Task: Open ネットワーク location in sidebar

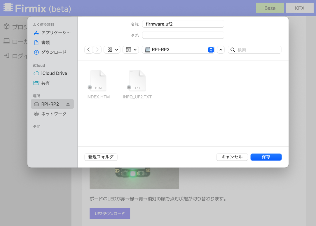Action: coord(54,114)
